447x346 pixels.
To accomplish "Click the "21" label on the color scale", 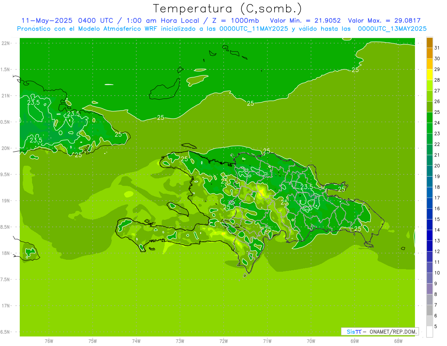I will (x=437, y=155).
